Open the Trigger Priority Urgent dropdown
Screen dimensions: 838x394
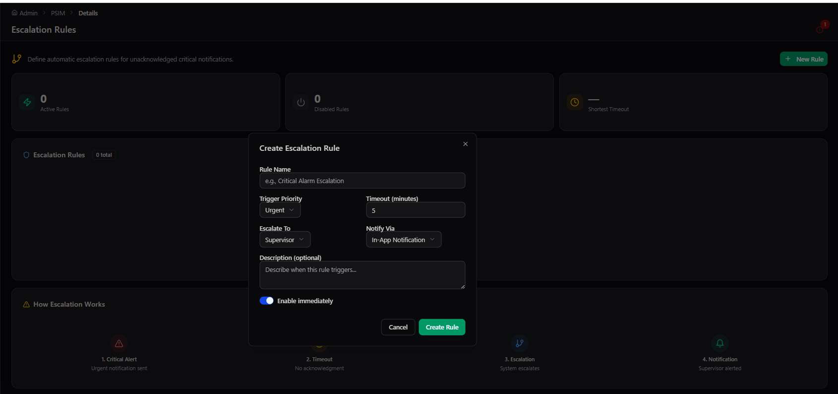(x=280, y=210)
